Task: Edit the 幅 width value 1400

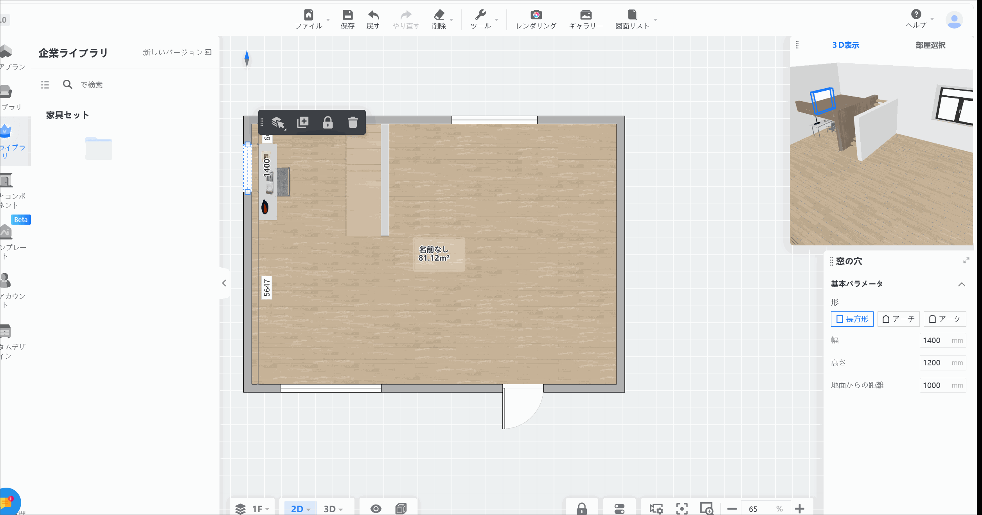Action: pos(942,340)
